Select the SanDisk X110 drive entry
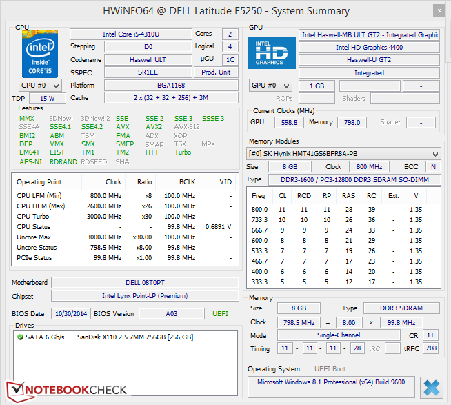 click(109, 337)
